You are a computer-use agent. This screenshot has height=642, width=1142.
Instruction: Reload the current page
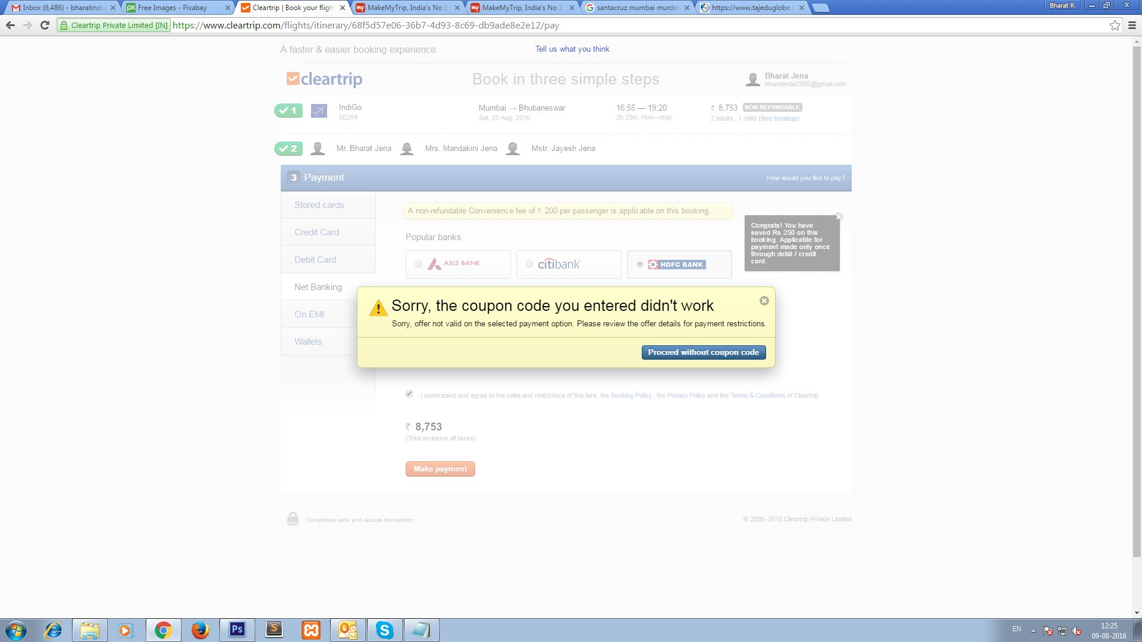45,25
